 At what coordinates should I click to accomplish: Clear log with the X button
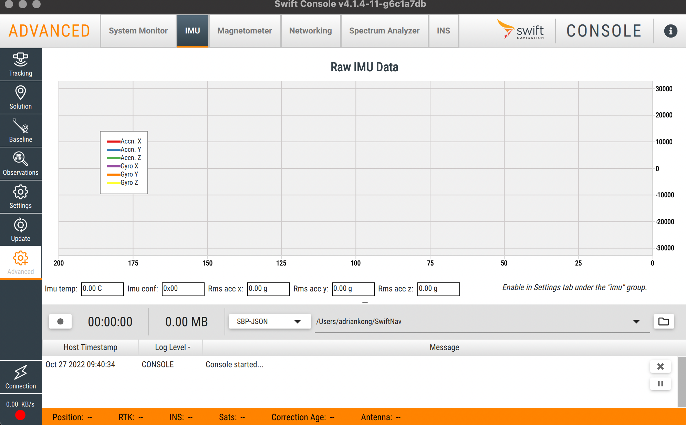660,366
